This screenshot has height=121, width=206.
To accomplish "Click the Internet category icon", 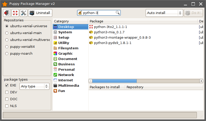I will click(55, 80).
